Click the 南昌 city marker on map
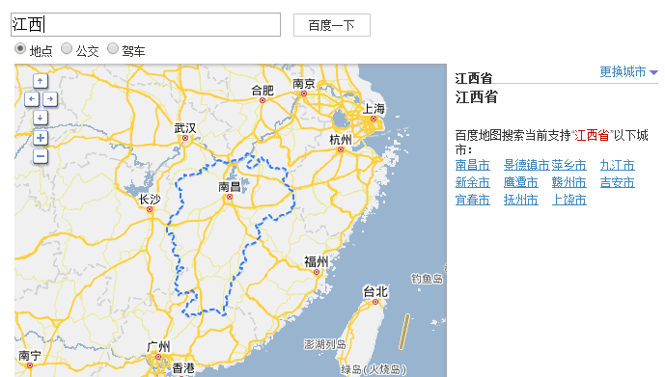665x377 pixels. (230, 197)
